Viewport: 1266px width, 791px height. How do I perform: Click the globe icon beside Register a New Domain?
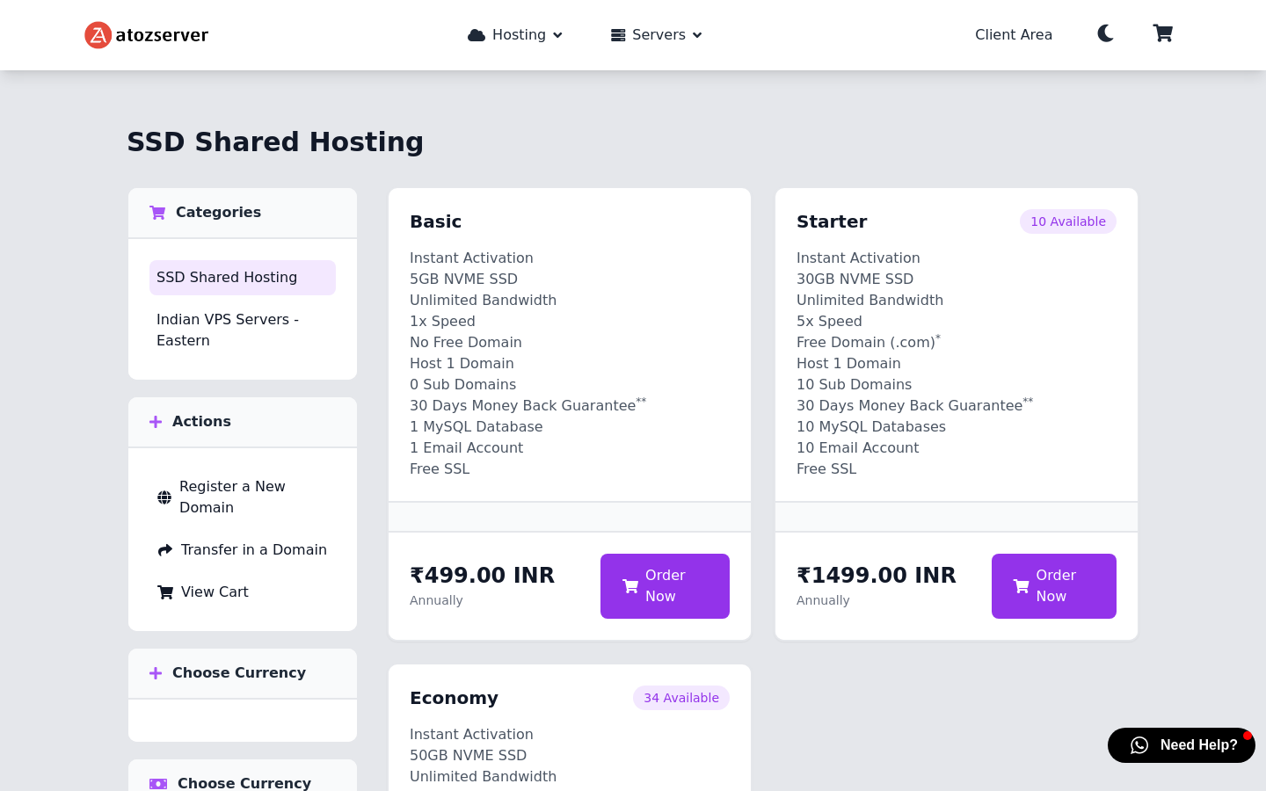[164, 497]
